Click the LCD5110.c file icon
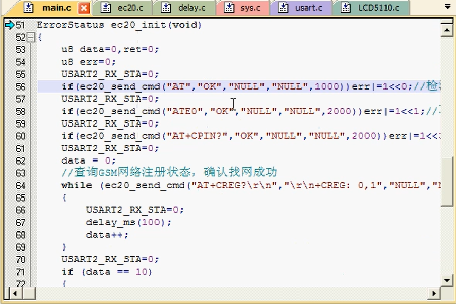456x304 pixels. (x=345, y=8)
